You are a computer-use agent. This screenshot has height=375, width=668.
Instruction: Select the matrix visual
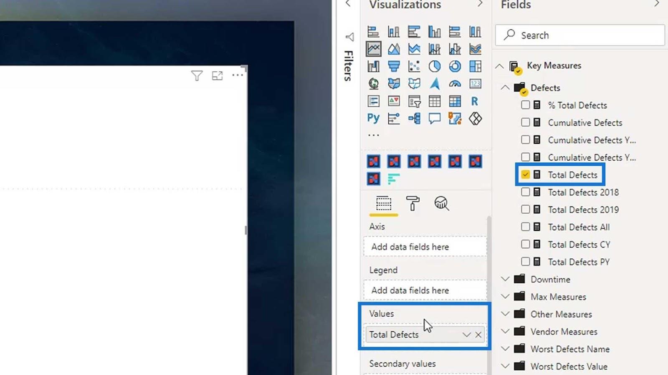click(455, 101)
